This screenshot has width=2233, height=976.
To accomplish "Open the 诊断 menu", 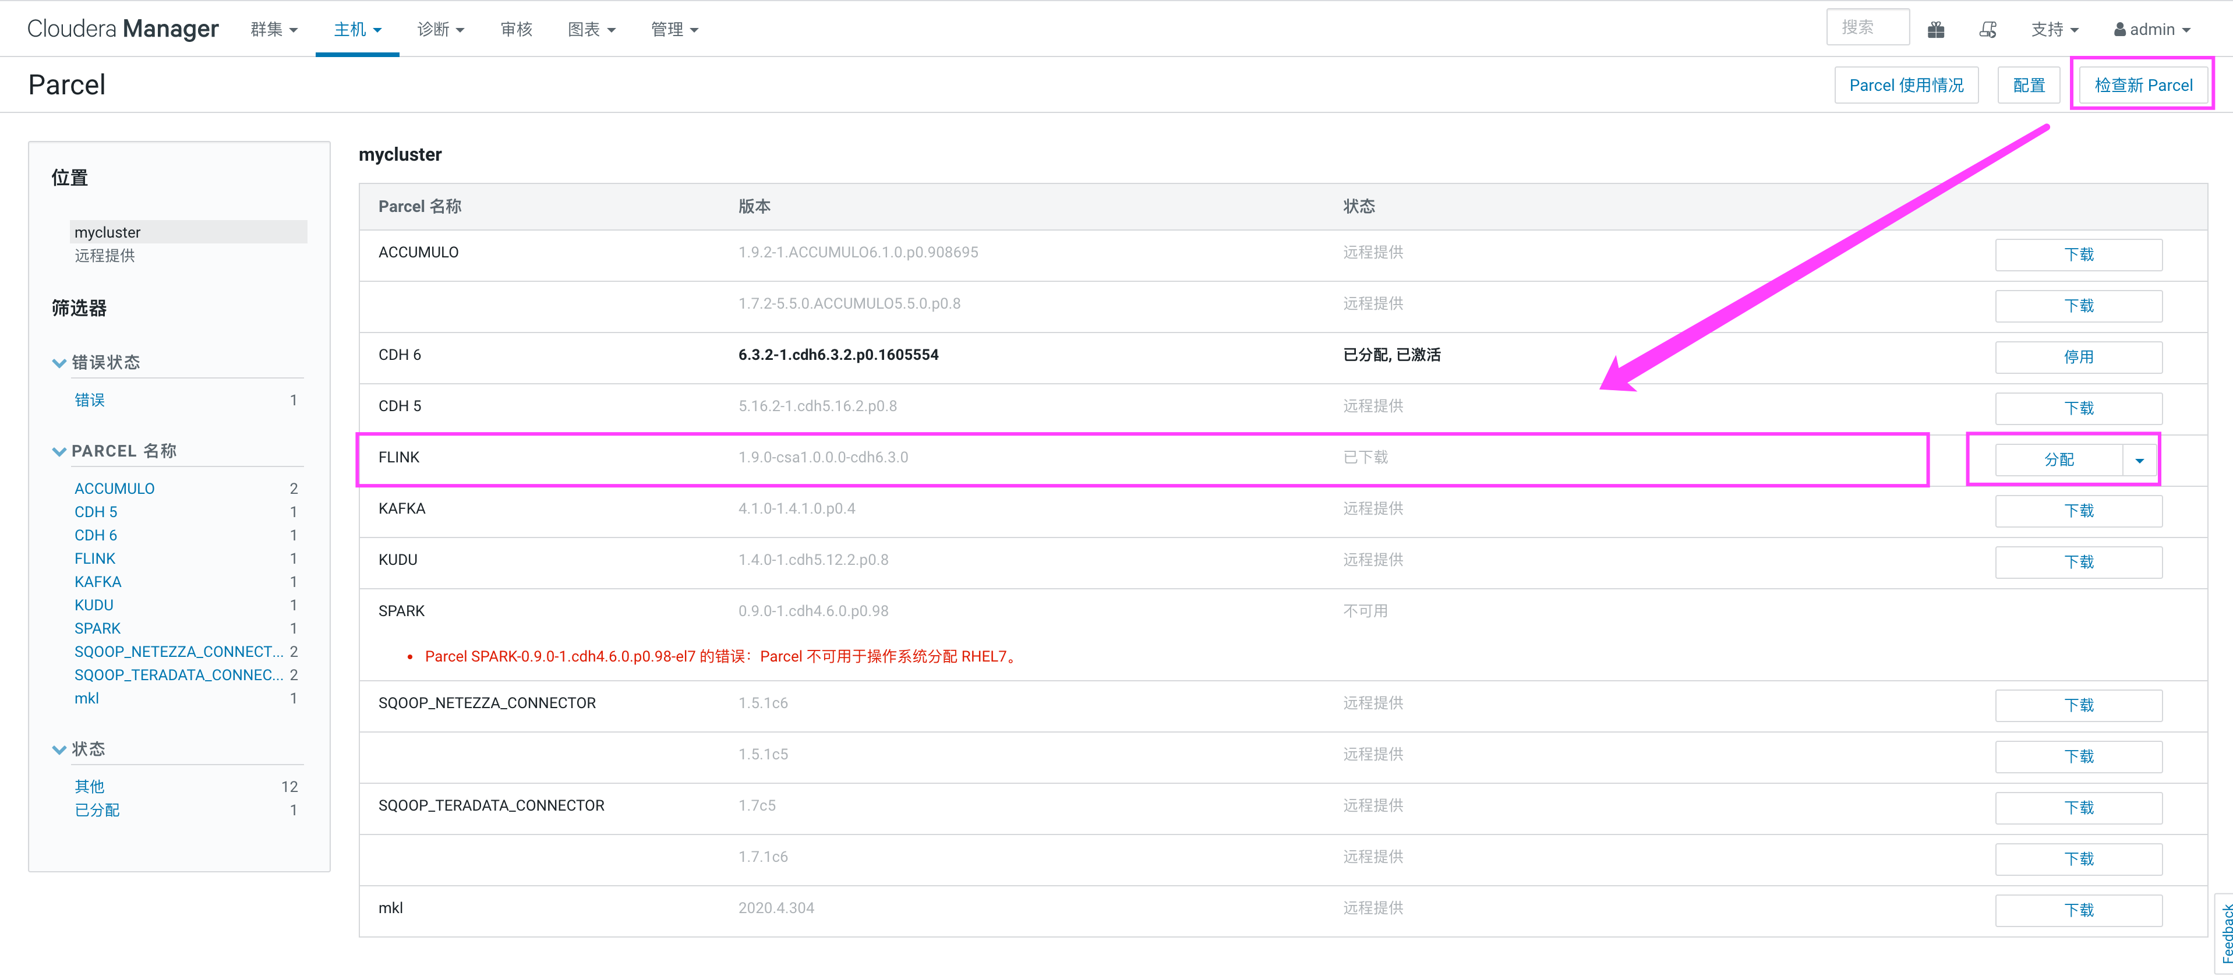I will click(x=440, y=30).
